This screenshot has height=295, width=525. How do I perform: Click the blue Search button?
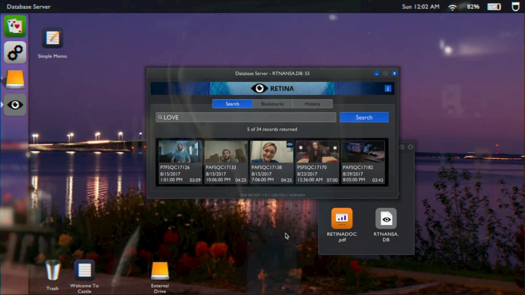pyautogui.click(x=364, y=118)
